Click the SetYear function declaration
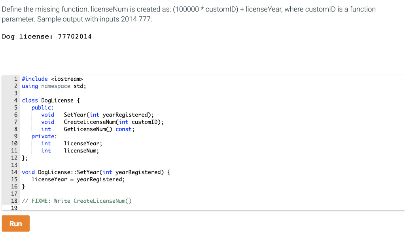 point(97,114)
